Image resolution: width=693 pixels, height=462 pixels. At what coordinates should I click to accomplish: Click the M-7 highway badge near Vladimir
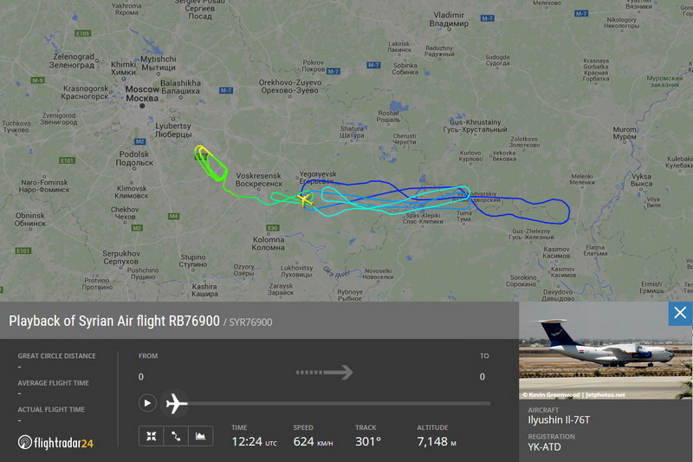pos(487,18)
